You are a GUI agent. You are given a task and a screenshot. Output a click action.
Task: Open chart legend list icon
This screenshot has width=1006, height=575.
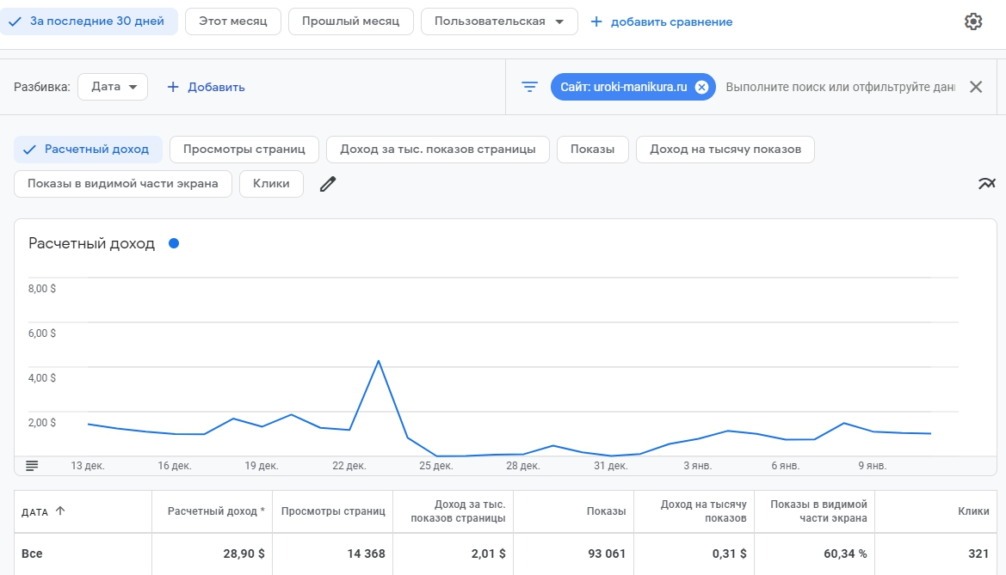tap(32, 465)
